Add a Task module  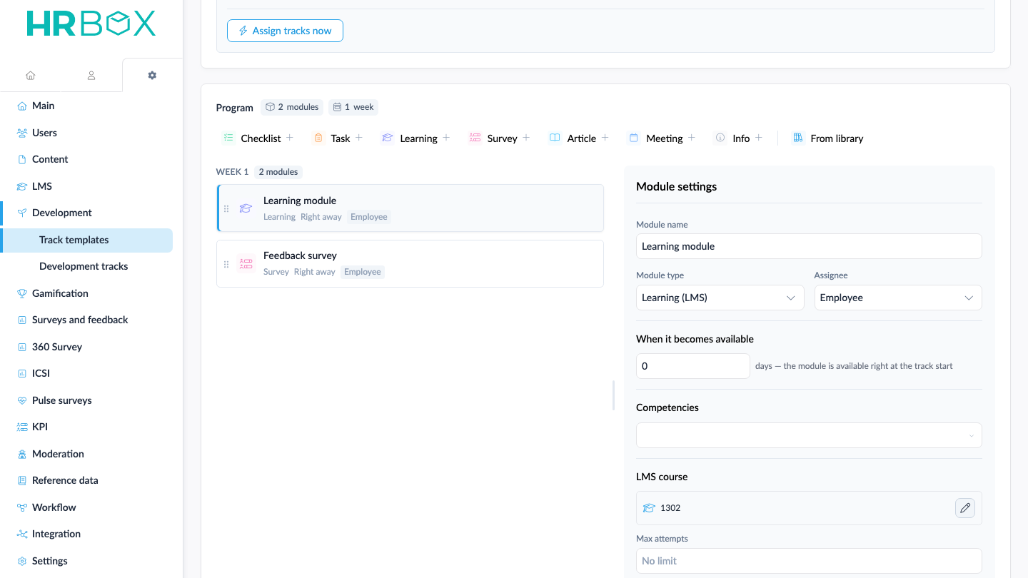click(338, 138)
